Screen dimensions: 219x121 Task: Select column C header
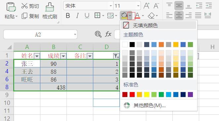pos(80,47)
